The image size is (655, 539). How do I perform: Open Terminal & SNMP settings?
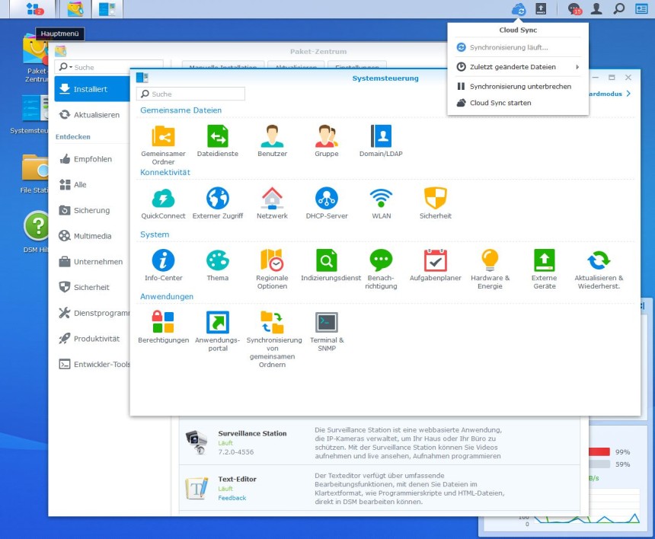327,323
